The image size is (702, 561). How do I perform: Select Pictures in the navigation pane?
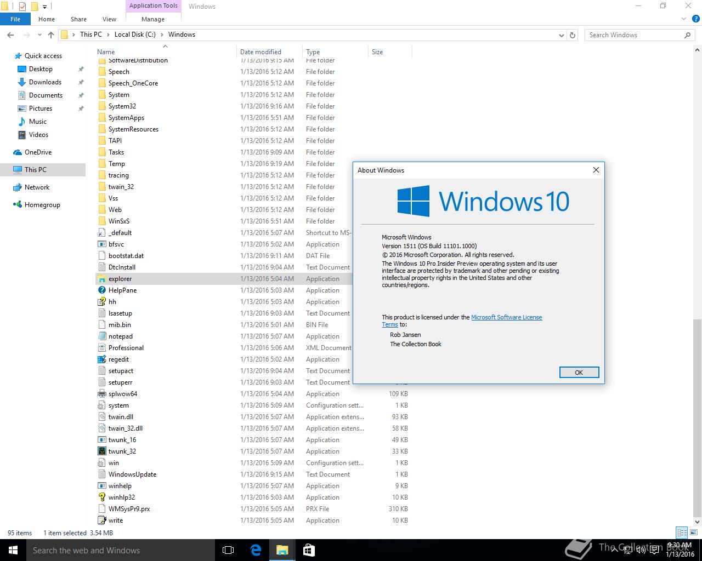pos(41,108)
